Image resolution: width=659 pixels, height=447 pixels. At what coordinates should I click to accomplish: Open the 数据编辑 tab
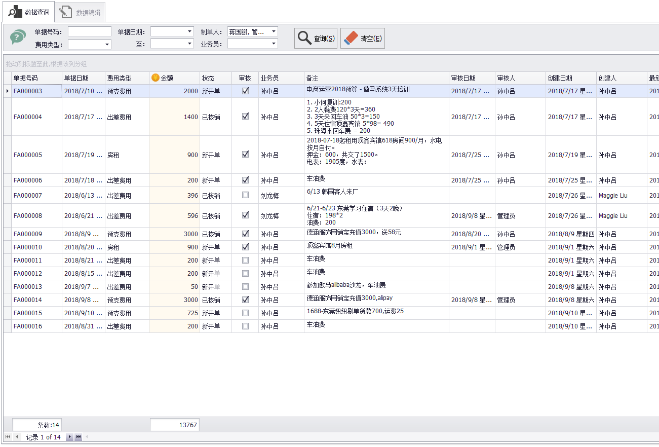(80, 12)
